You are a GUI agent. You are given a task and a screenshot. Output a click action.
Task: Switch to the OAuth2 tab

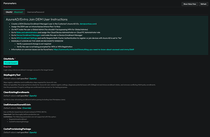[x=14, y=12]
